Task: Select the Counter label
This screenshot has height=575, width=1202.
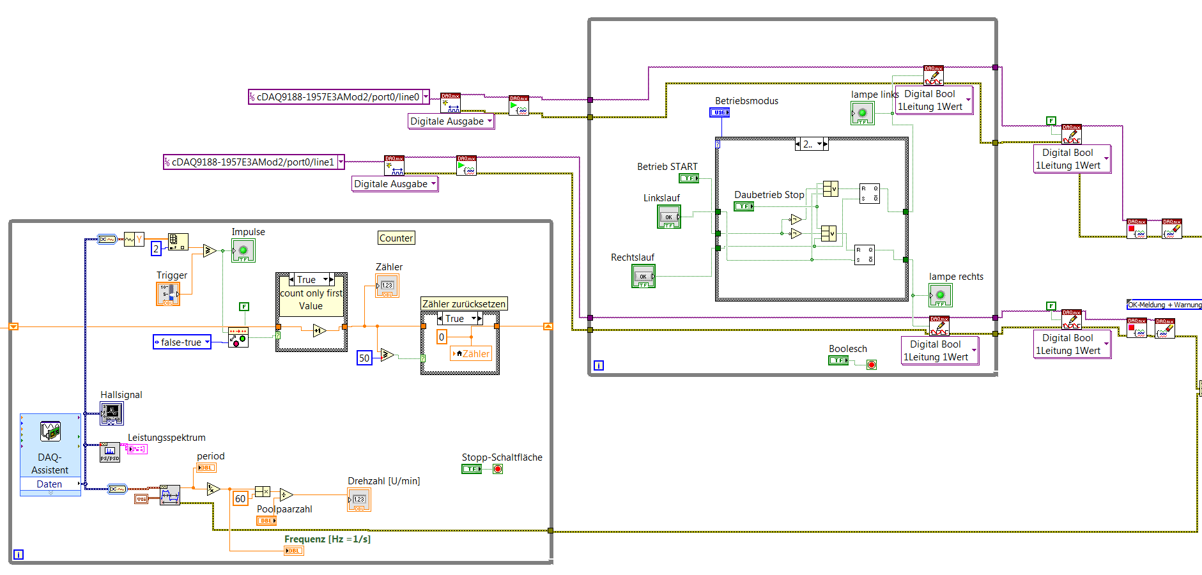Action: pos(396,238)
